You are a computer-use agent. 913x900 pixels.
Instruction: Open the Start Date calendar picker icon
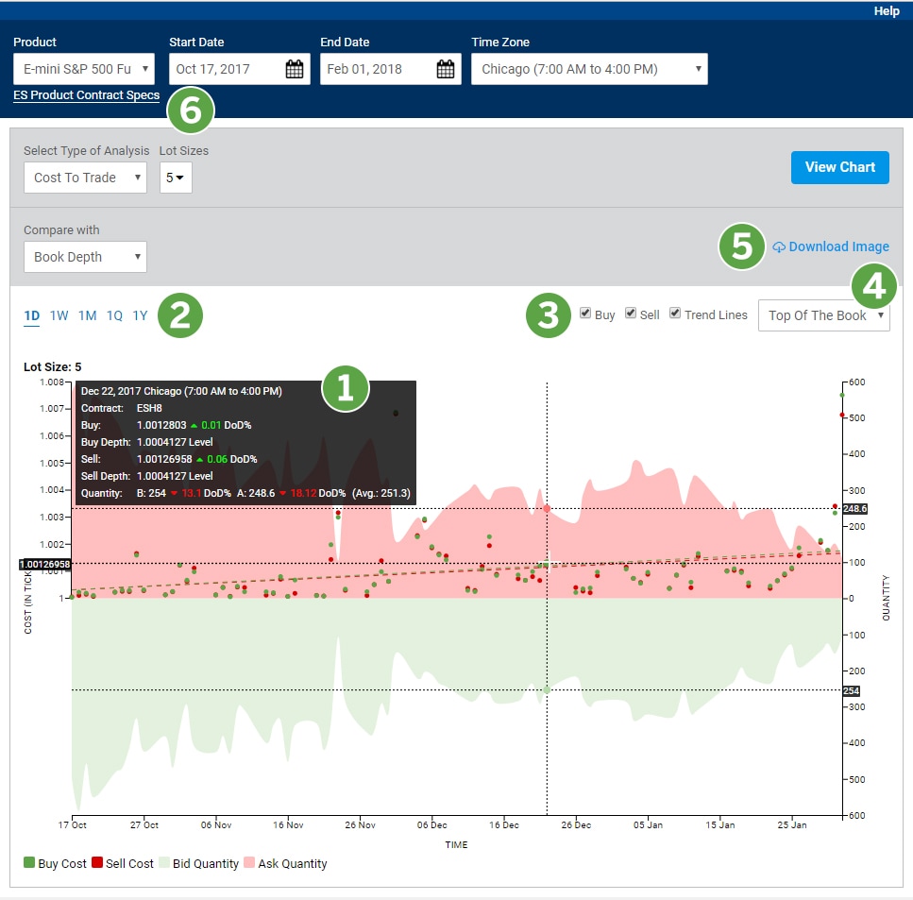point(295,69)
